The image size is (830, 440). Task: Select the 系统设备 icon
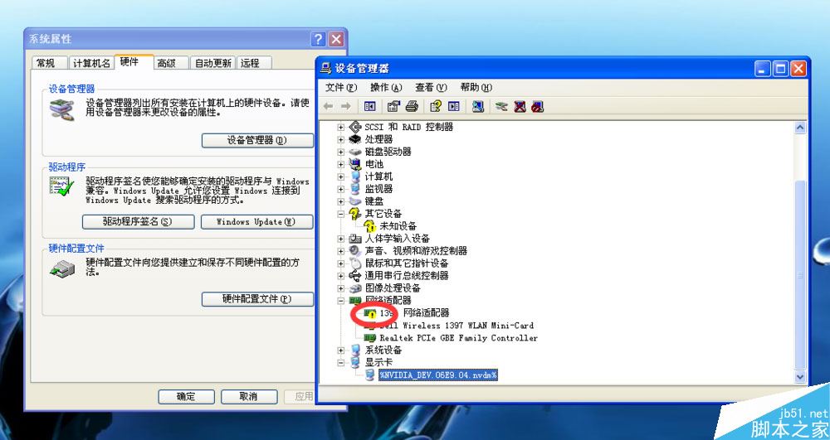pos(355,350)
